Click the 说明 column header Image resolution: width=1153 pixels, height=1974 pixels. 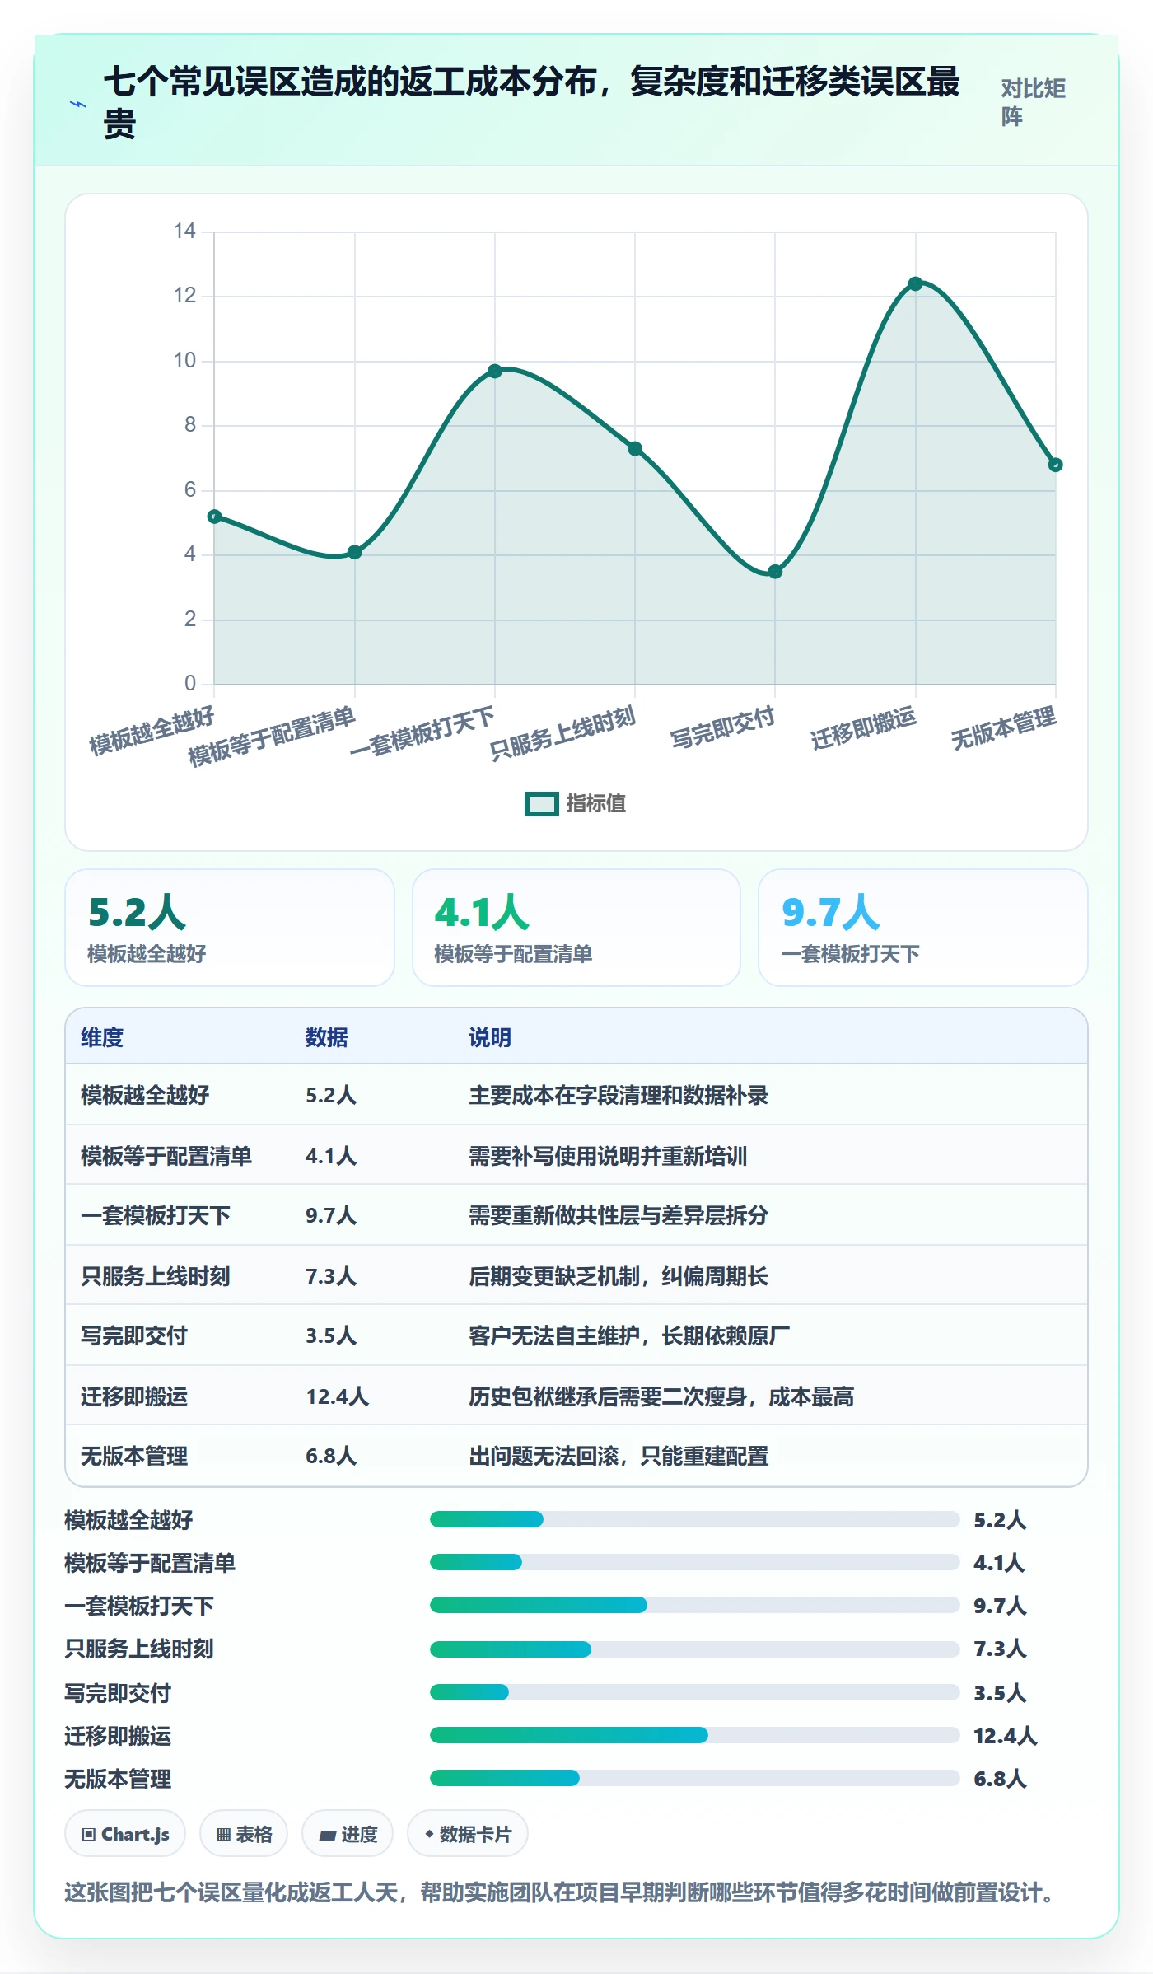click(490, 1037)
